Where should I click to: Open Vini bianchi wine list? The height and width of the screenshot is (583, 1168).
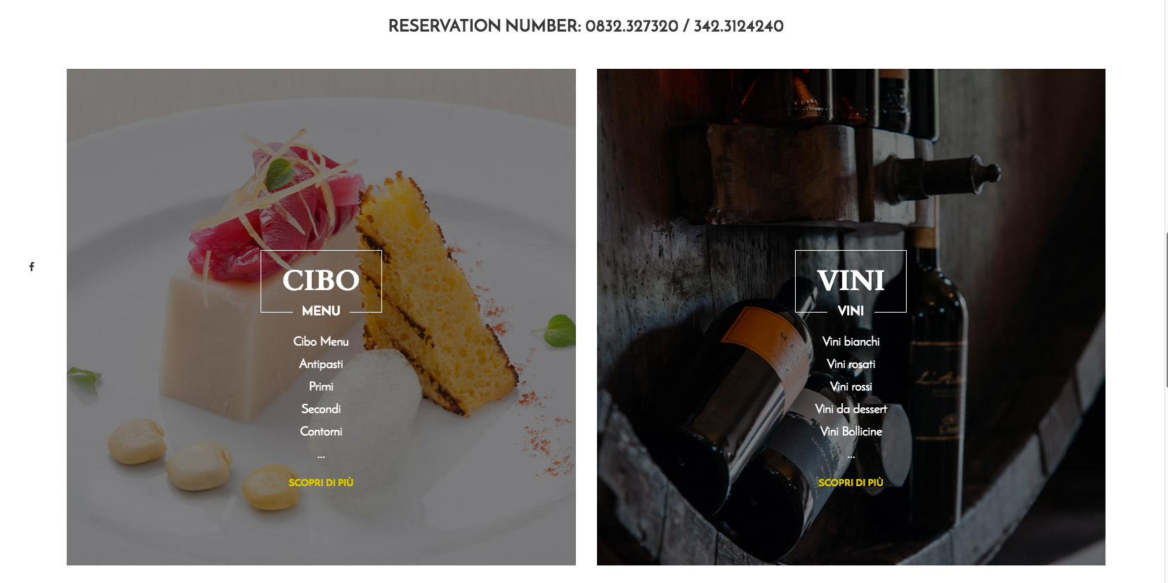click(x=851, y=341)
